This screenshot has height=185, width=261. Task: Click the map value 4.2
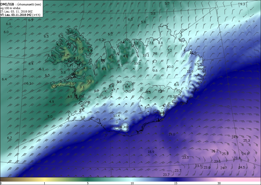pos(111,57)
